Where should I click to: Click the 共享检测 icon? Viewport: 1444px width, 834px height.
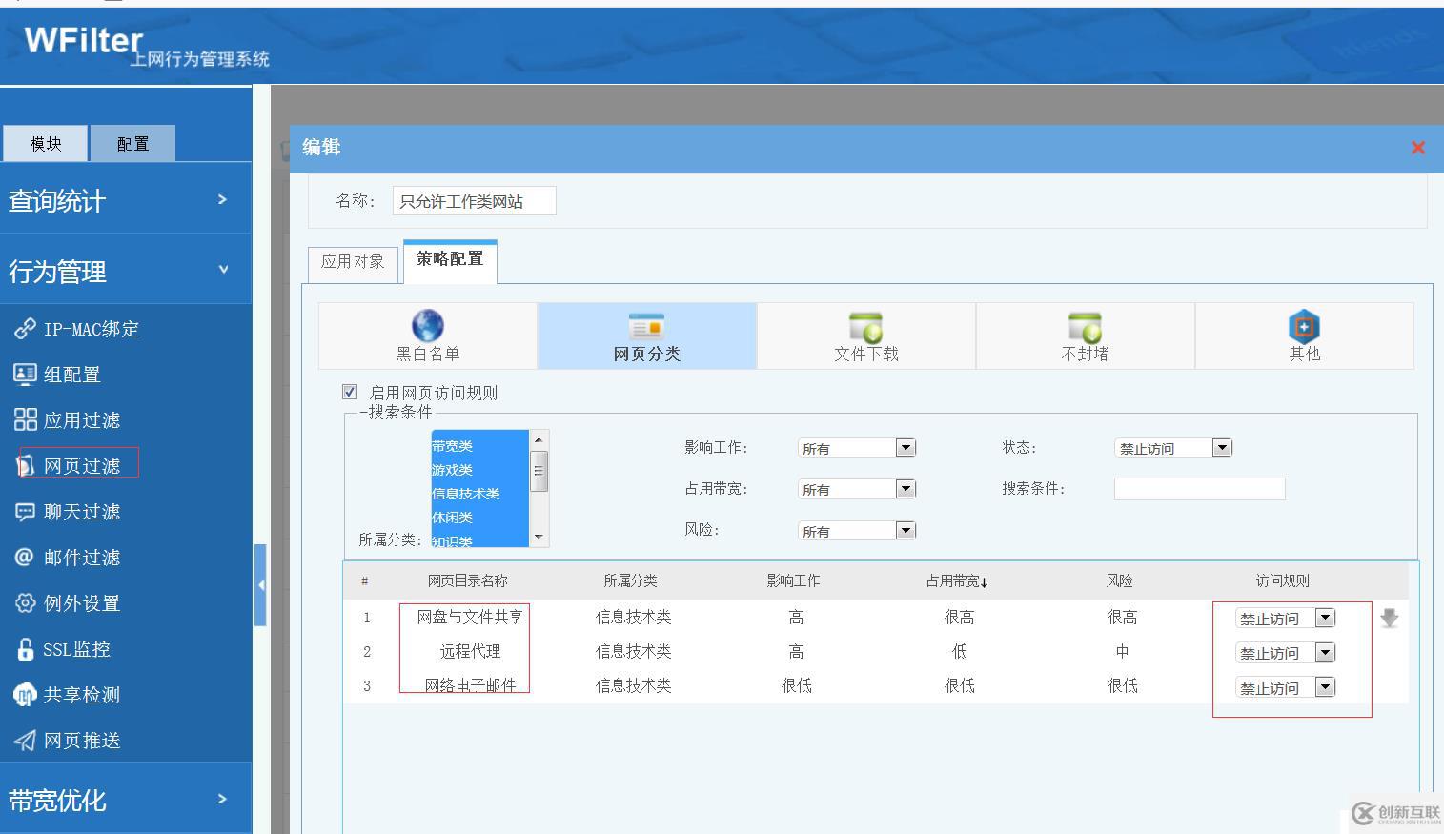coord(25,695)
